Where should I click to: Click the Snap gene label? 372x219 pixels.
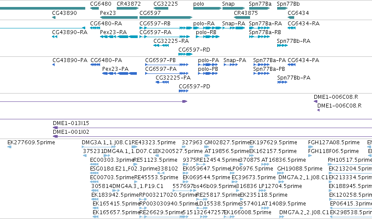(228, 4)
